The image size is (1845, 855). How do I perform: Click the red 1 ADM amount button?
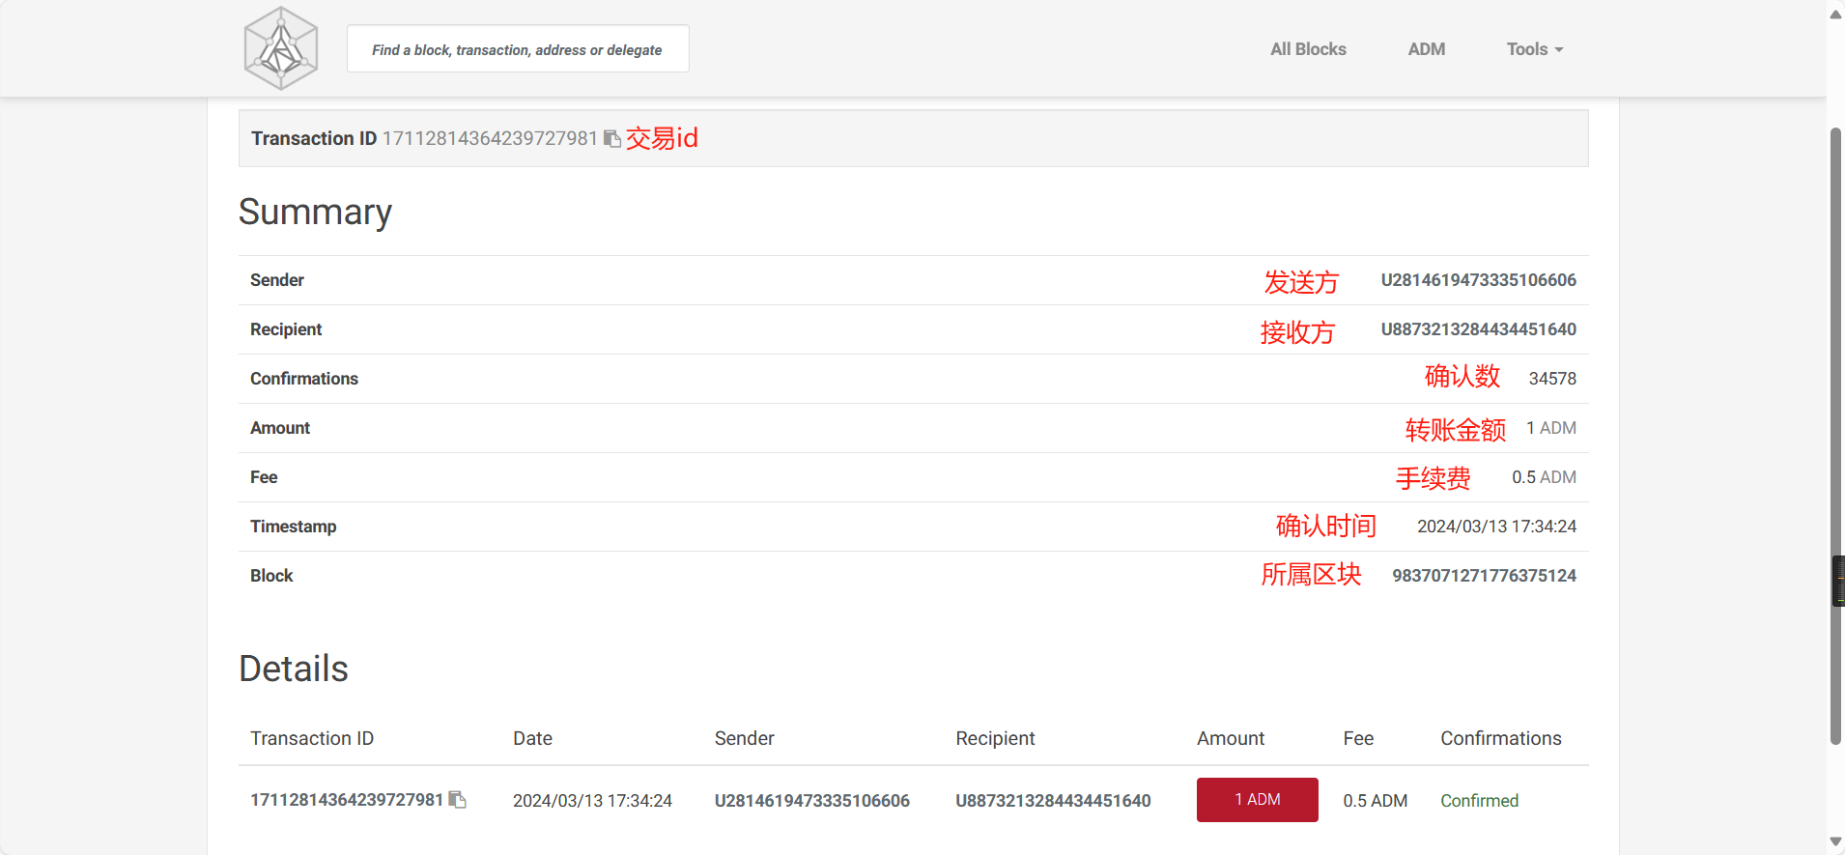coord(1257,800)
